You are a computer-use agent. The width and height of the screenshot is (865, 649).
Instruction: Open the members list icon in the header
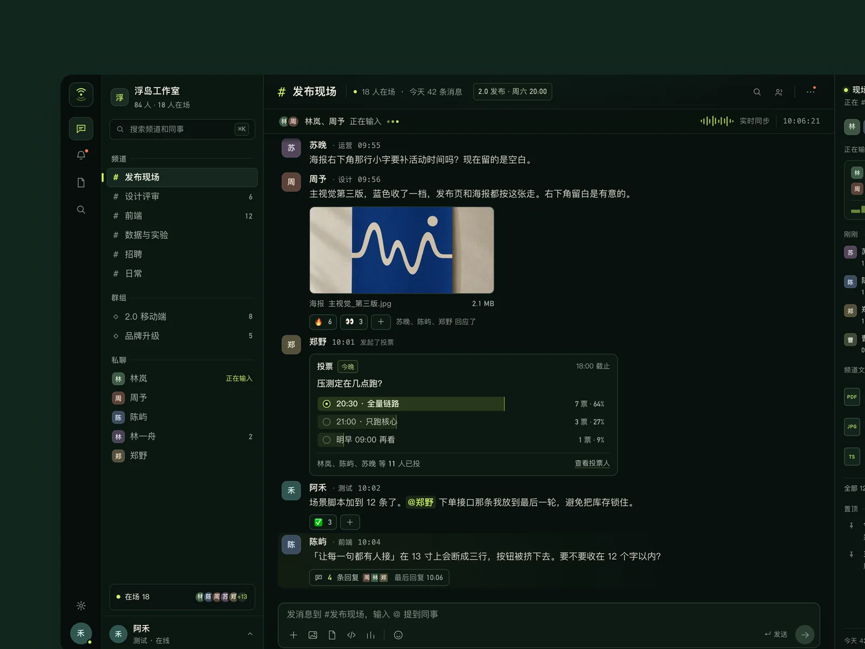tap(778, 92)
